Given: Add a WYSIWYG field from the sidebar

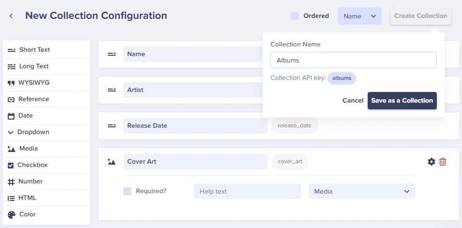Looking at the screenshot, I should [x=46, y=83].
